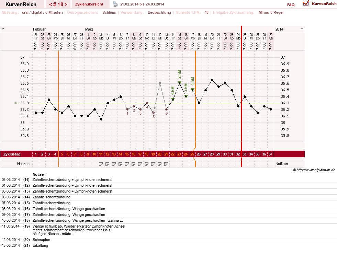Click the grey excluded temperature point on day 20
Screen dimensions: 337x266
pyautogui.click(x=160, y=83)
